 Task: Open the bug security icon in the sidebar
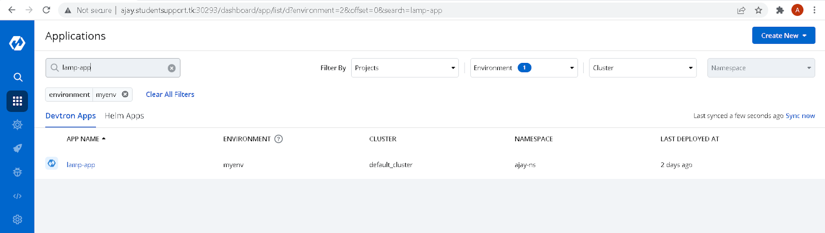(18, 172)
